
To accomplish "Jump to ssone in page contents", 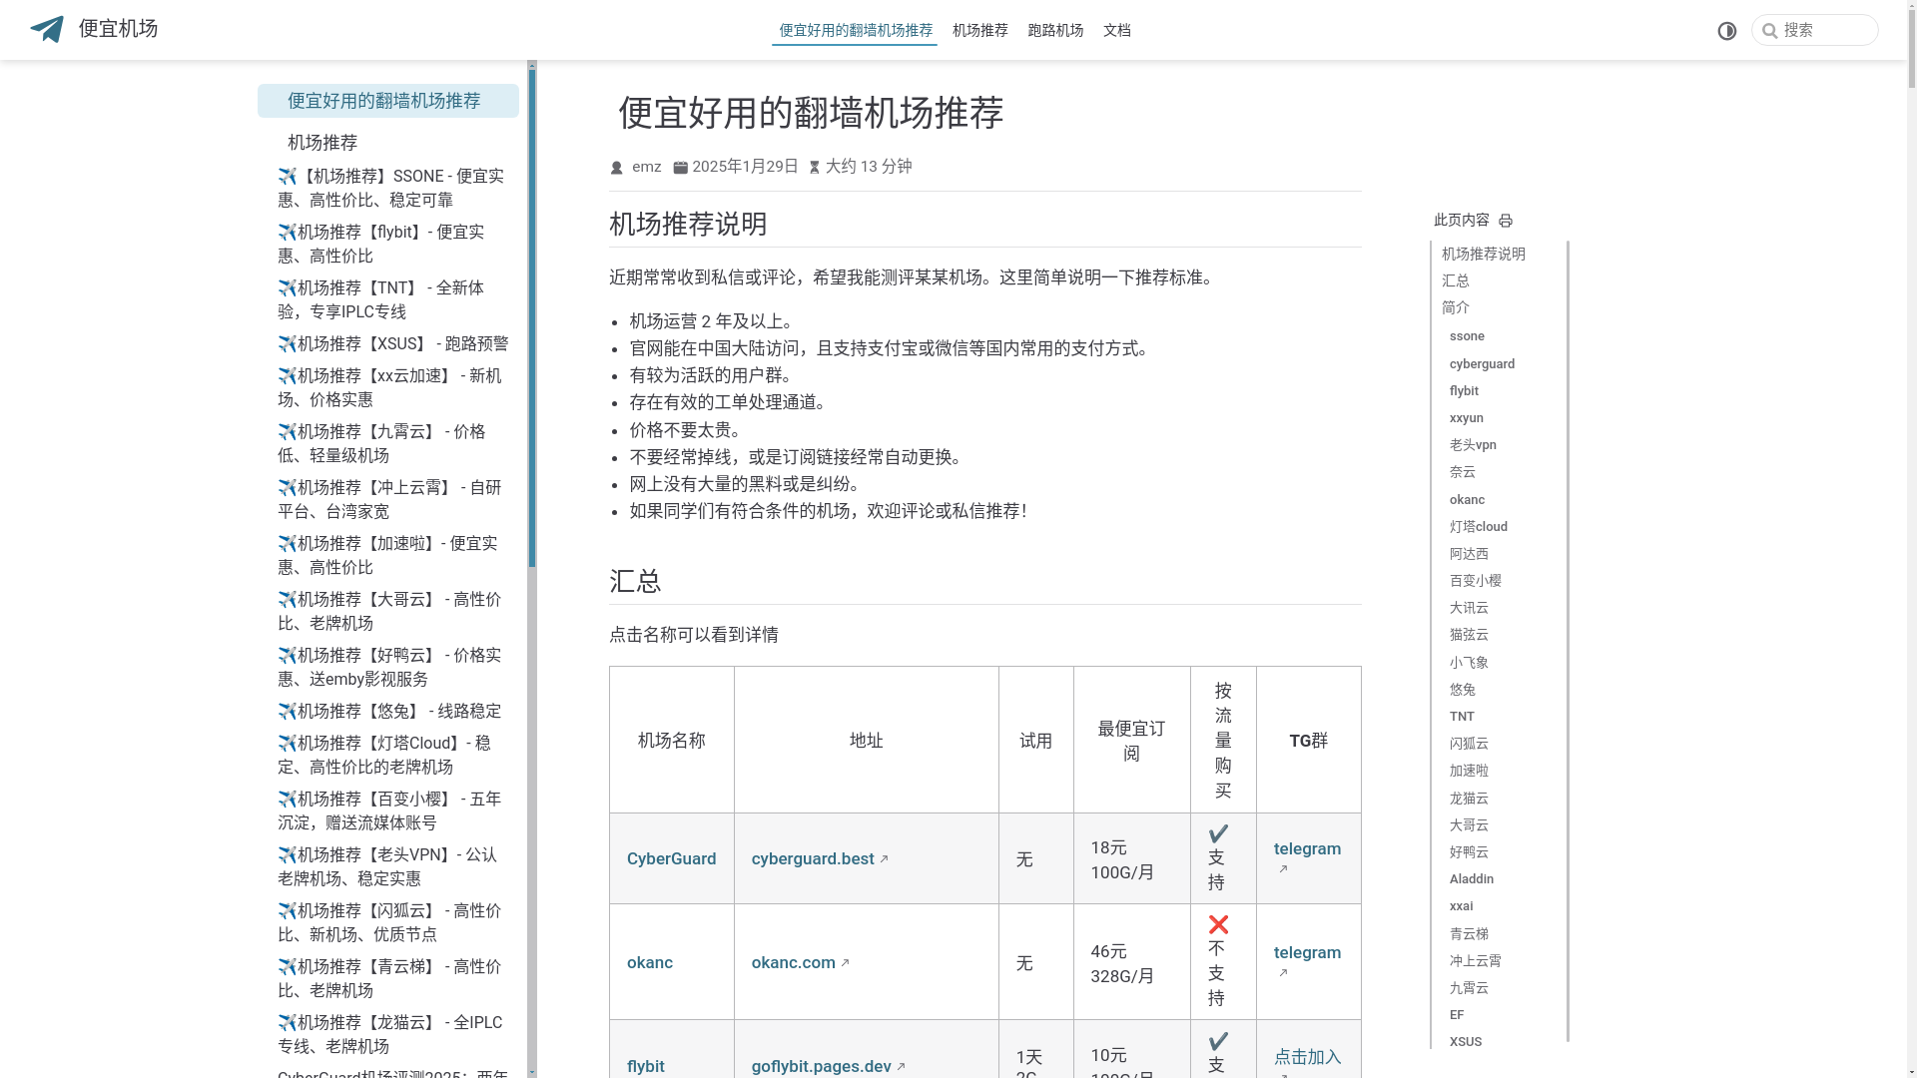I will 1467,336.
